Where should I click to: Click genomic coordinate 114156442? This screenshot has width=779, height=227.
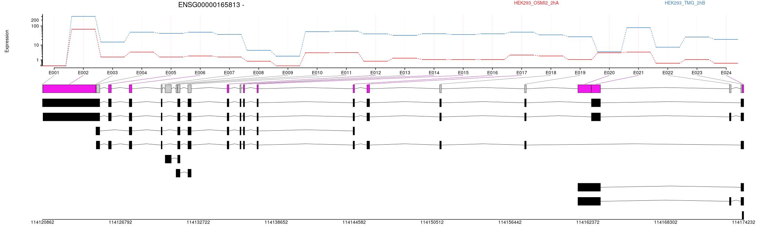(x=510, y=222)
